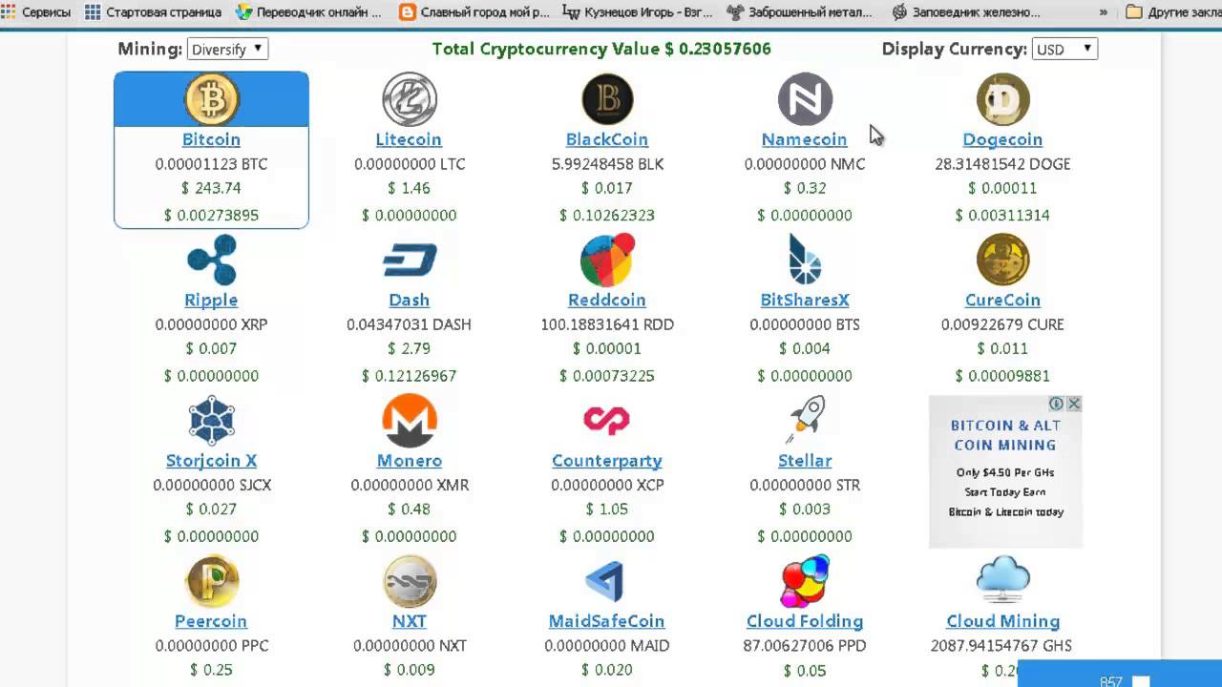Open the Cloud Folding link

pos(805,620)
